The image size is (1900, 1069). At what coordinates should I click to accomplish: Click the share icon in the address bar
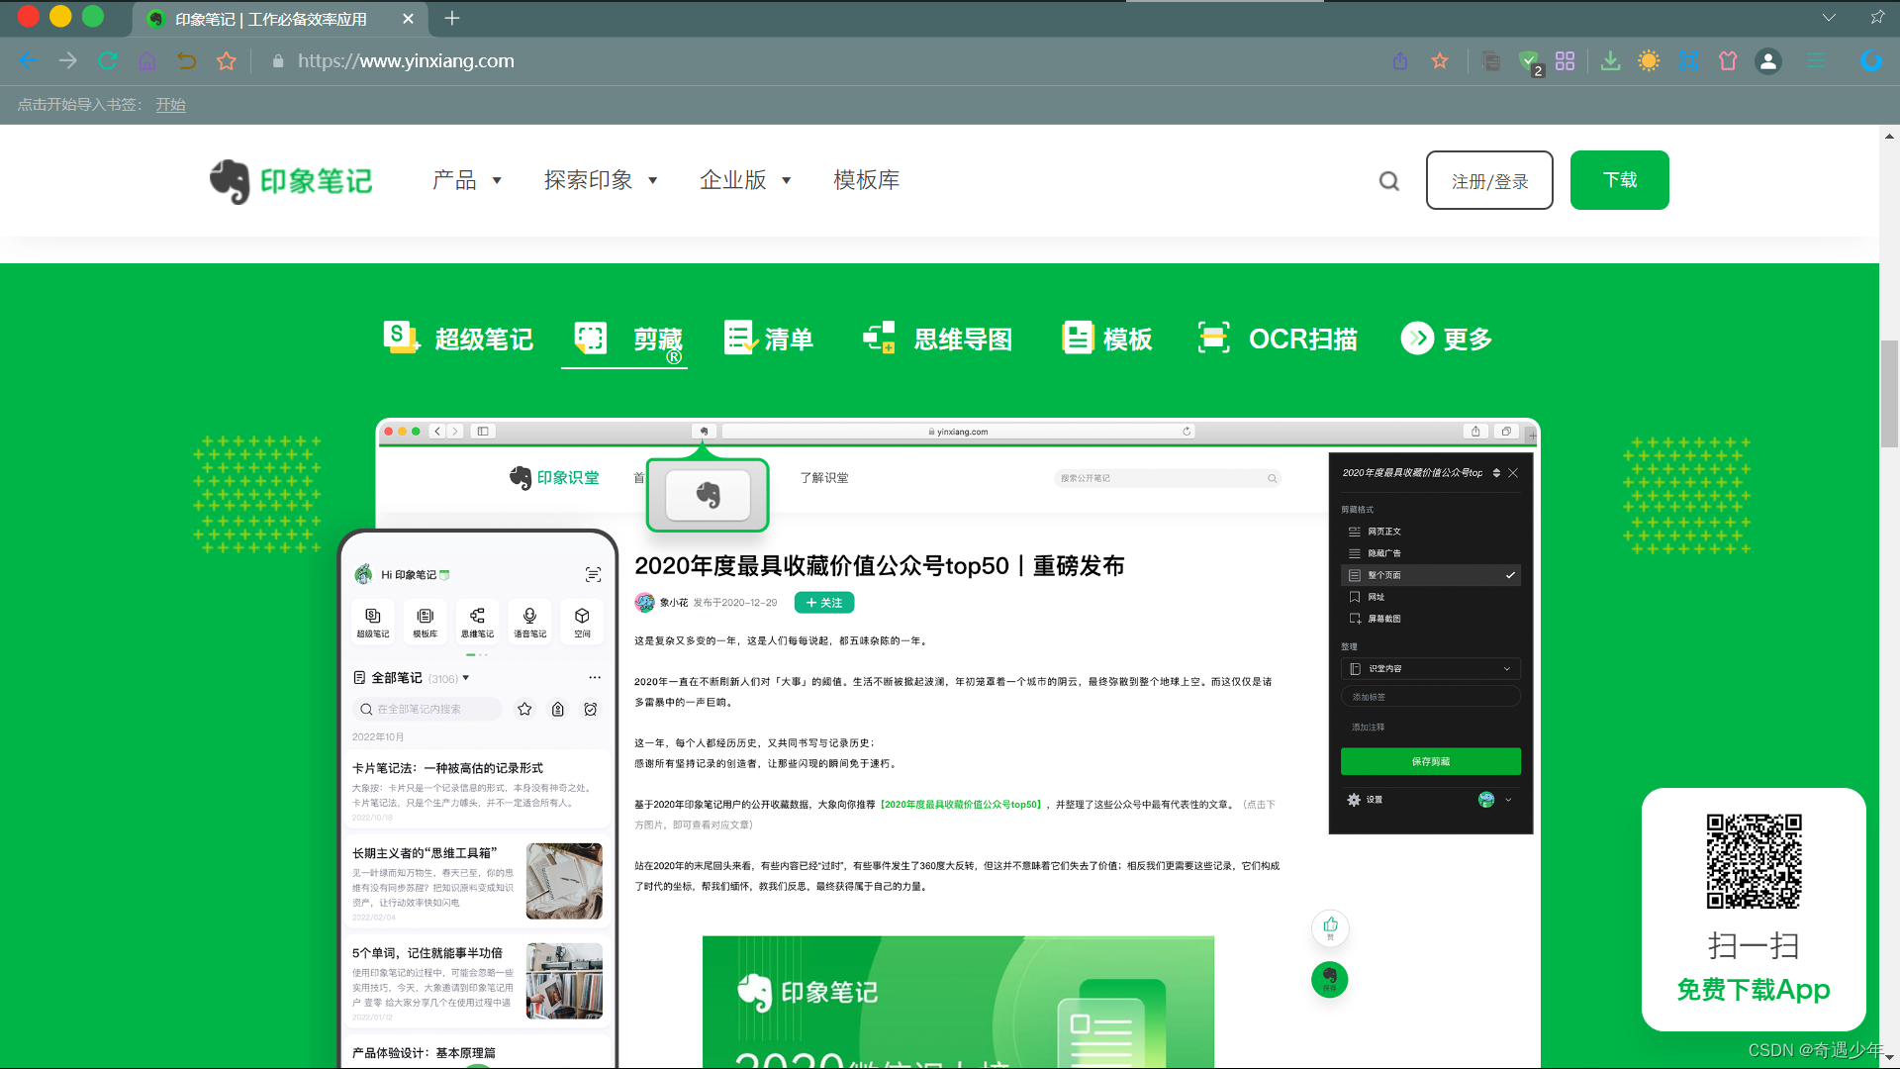pos(1400,61)
